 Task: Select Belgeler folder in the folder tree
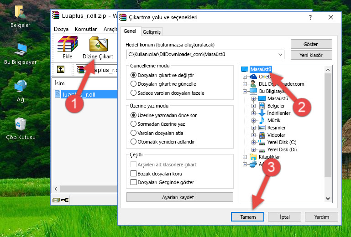pyautogui.click(x=276, y=106)
